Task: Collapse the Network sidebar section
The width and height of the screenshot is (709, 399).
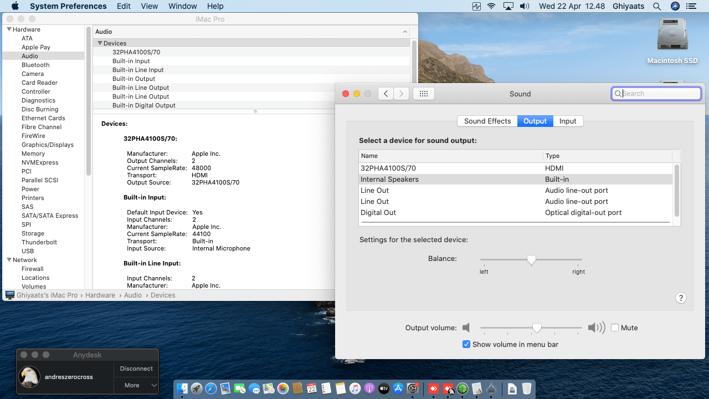Action: tap(9, 260)
